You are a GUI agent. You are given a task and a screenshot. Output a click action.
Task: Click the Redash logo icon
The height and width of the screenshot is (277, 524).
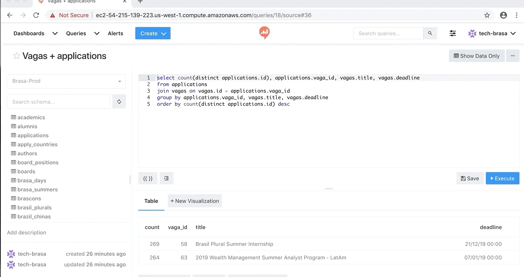pos(264,33)
